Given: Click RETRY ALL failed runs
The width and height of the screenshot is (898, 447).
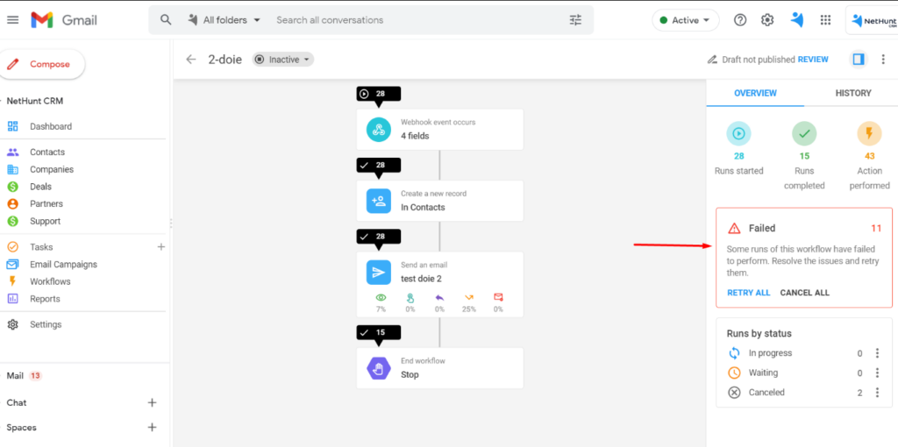Looking at the screenshot, I should [x=749, y=293].
